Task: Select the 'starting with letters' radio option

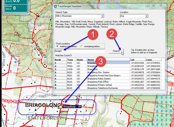Action: 57,46
